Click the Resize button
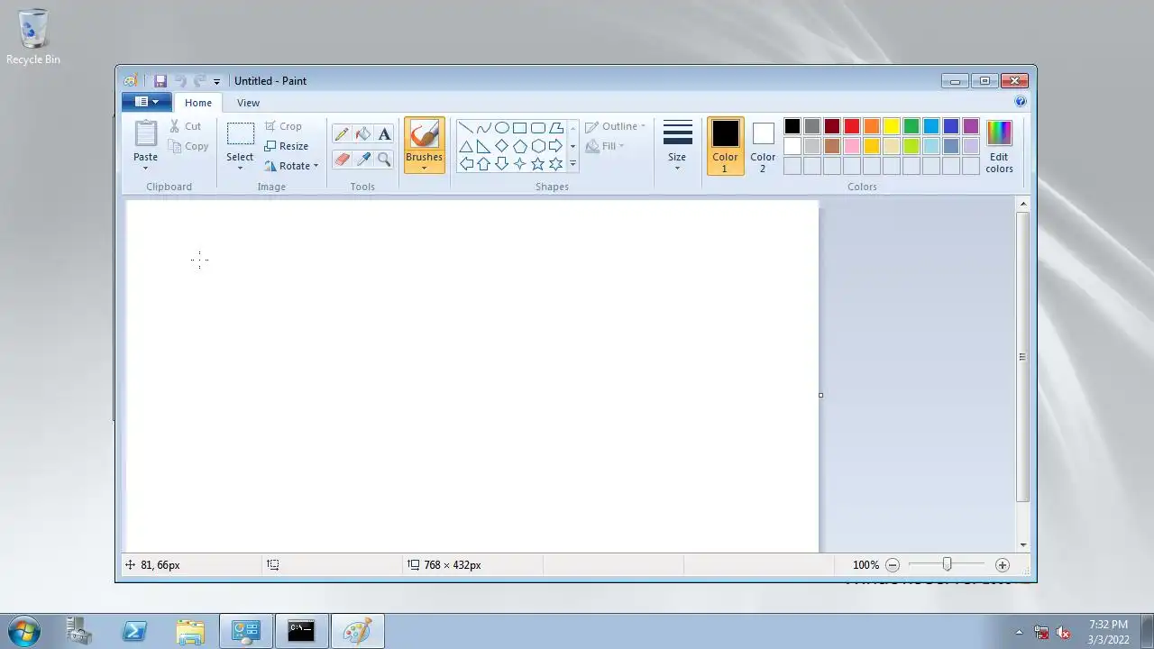Viewport: 1154px width, 649px height. click(287, 146)
